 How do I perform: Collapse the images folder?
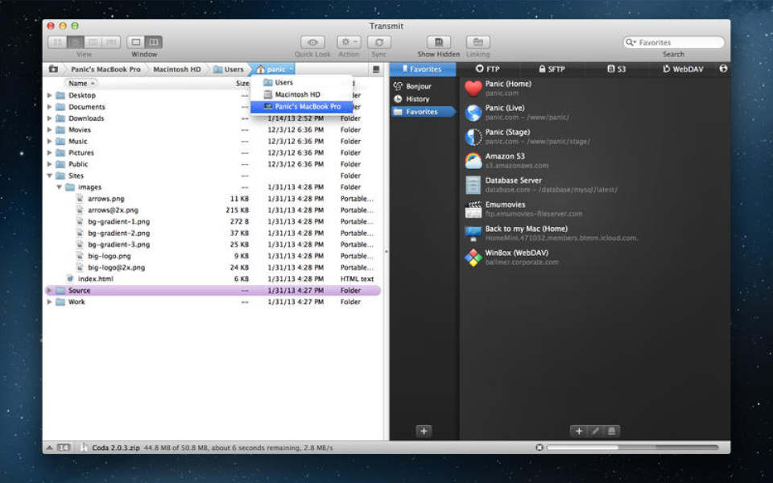point(59,188)
